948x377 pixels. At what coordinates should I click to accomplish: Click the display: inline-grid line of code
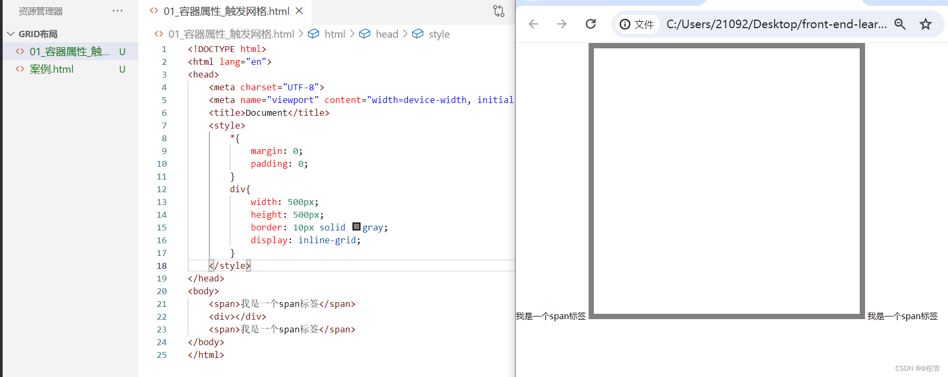tap(306, 240)
